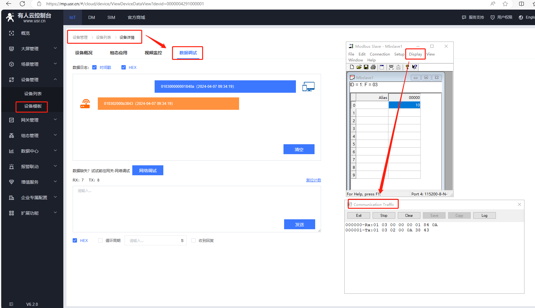Click the favorites star in the address bar

click(505, 4)
